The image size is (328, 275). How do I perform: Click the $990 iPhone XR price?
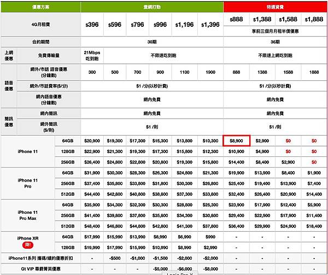coord(210,237)
